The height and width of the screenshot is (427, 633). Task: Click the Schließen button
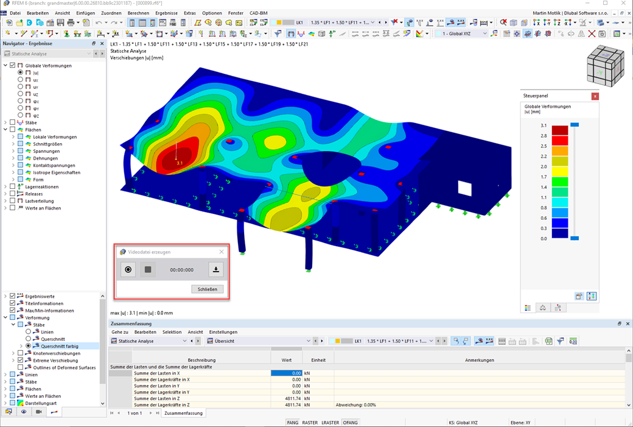208,289
